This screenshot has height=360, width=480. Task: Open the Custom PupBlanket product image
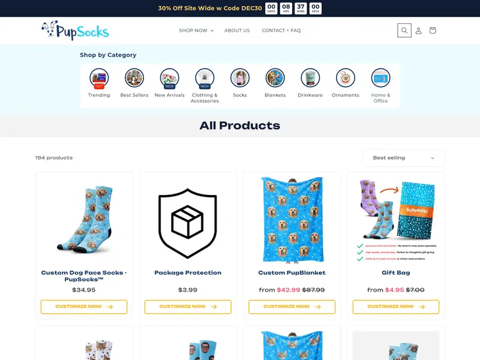292,220
